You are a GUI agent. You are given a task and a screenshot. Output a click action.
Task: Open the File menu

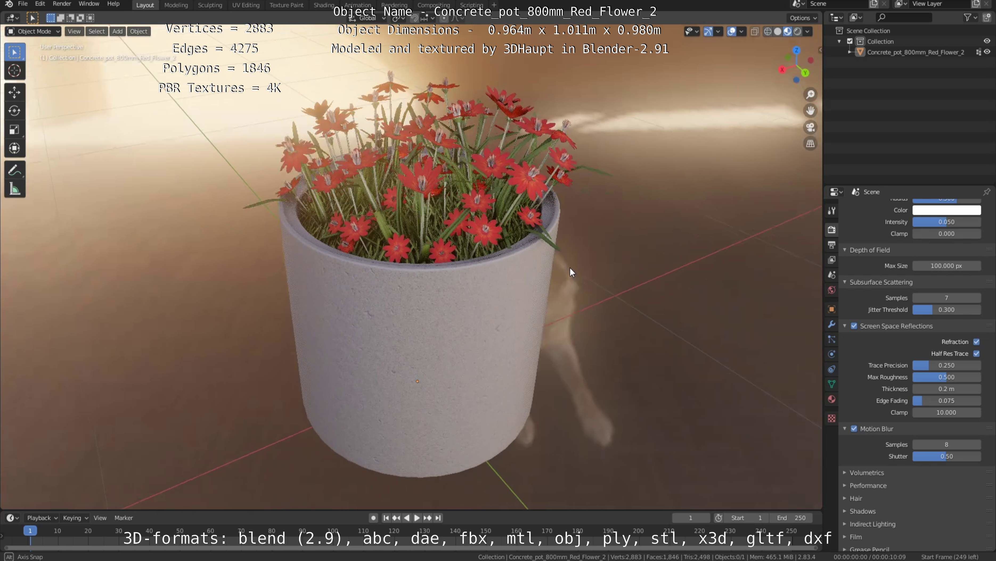tap(23, 4)
